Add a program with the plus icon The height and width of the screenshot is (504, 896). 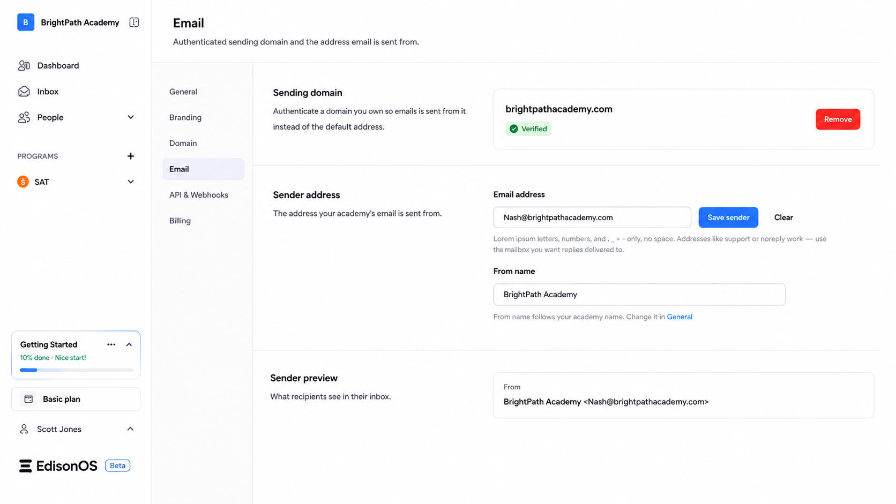click(x=131, y=156)
